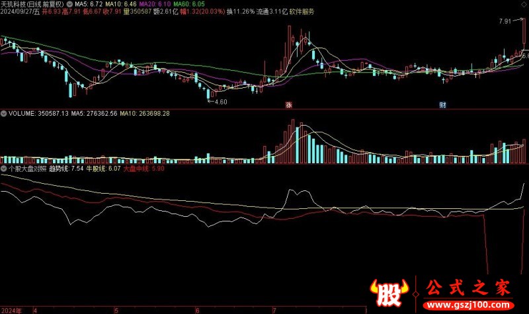The image size is (529, 314).
Task: Open the main chart indicator dropdown beside 天玑科技
Action: point(69,5)
